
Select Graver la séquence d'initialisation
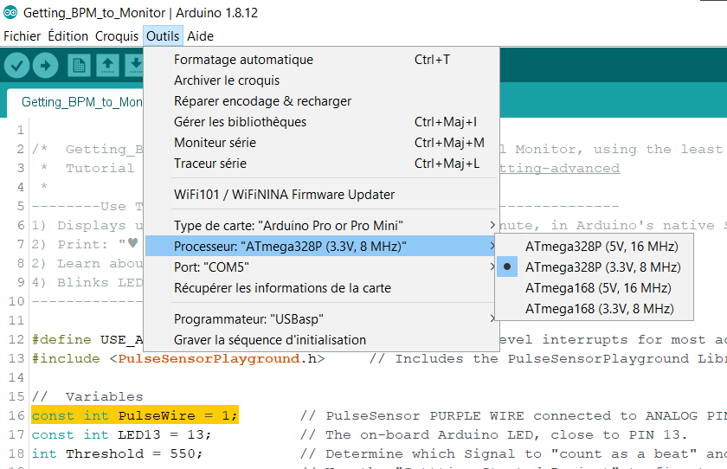(x=322, y=340)
